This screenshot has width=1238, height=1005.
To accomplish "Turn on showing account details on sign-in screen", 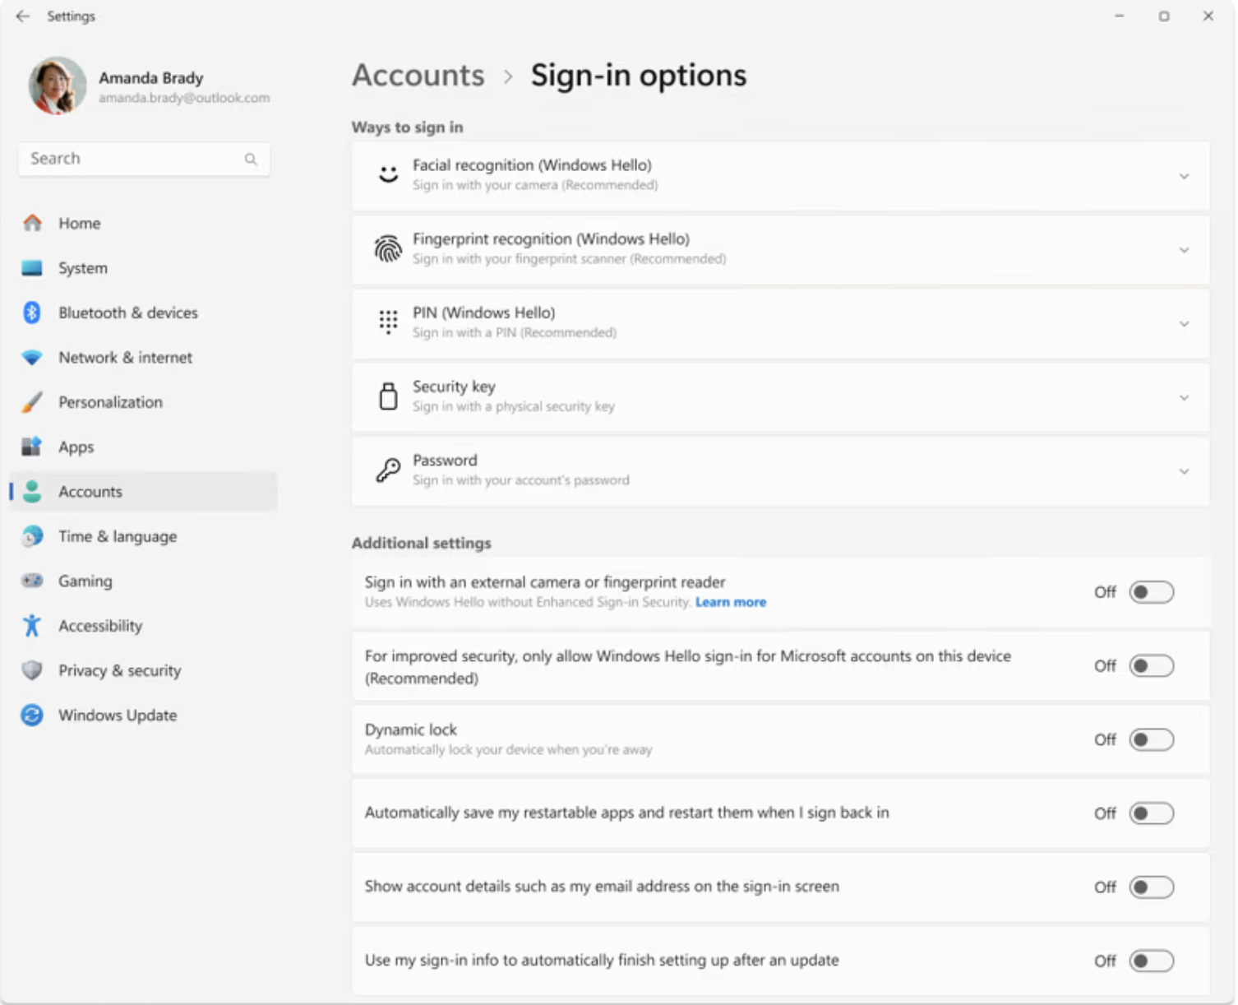I will (x=1151, y=887).
